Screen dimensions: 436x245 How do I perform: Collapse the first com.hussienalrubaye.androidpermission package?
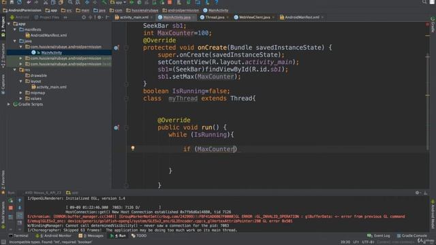click(20, 47)
